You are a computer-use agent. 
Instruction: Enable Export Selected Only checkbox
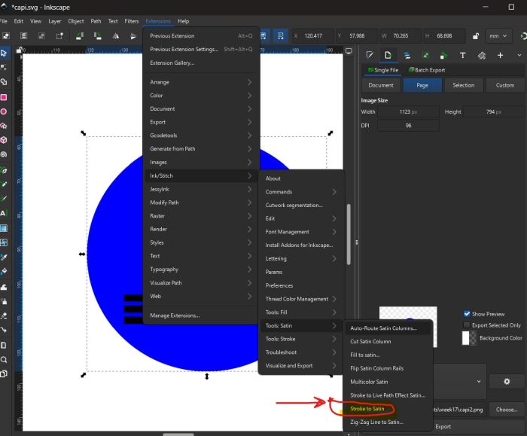point(467,325)
